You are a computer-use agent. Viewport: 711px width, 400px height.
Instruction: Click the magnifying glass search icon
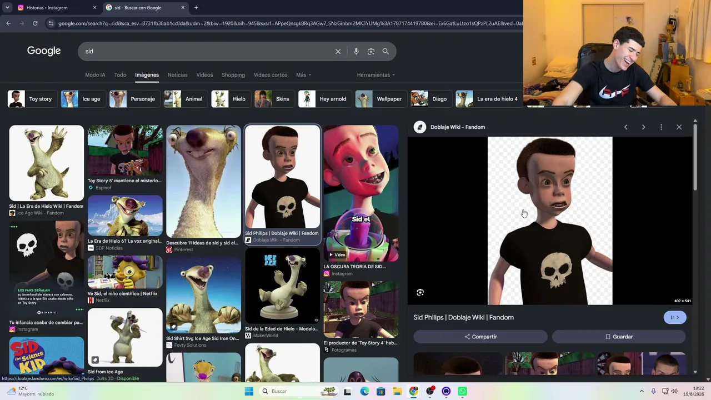[x=385, y=51]
